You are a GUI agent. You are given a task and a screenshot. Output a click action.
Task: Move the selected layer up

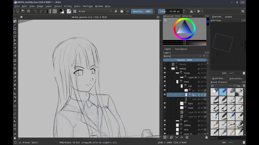(182, 137)
